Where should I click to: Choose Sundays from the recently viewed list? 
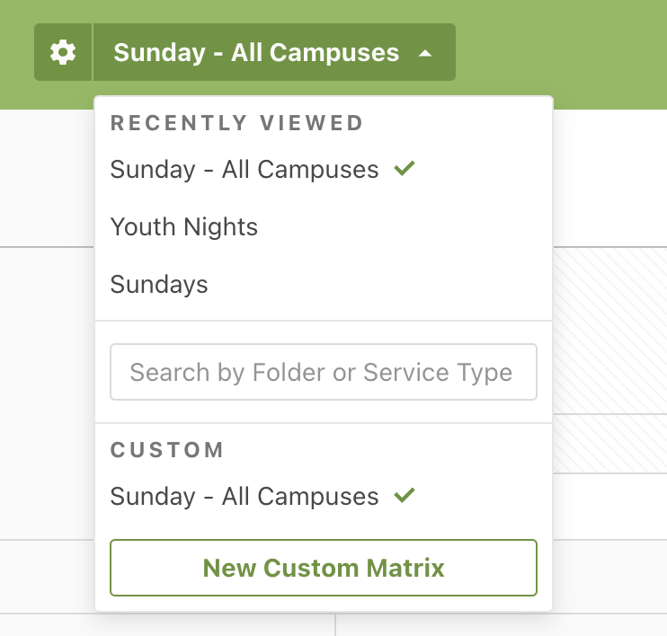click(x=159, y=285)
